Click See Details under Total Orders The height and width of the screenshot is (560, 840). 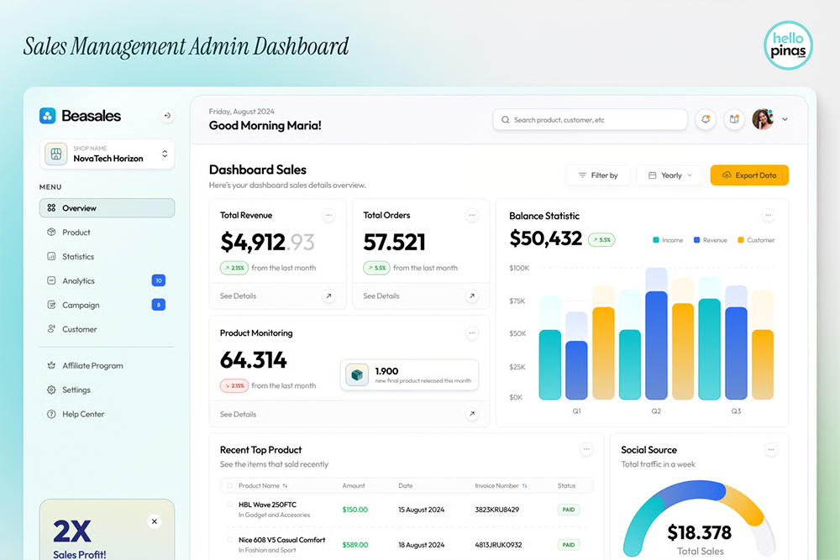(381, 296)
